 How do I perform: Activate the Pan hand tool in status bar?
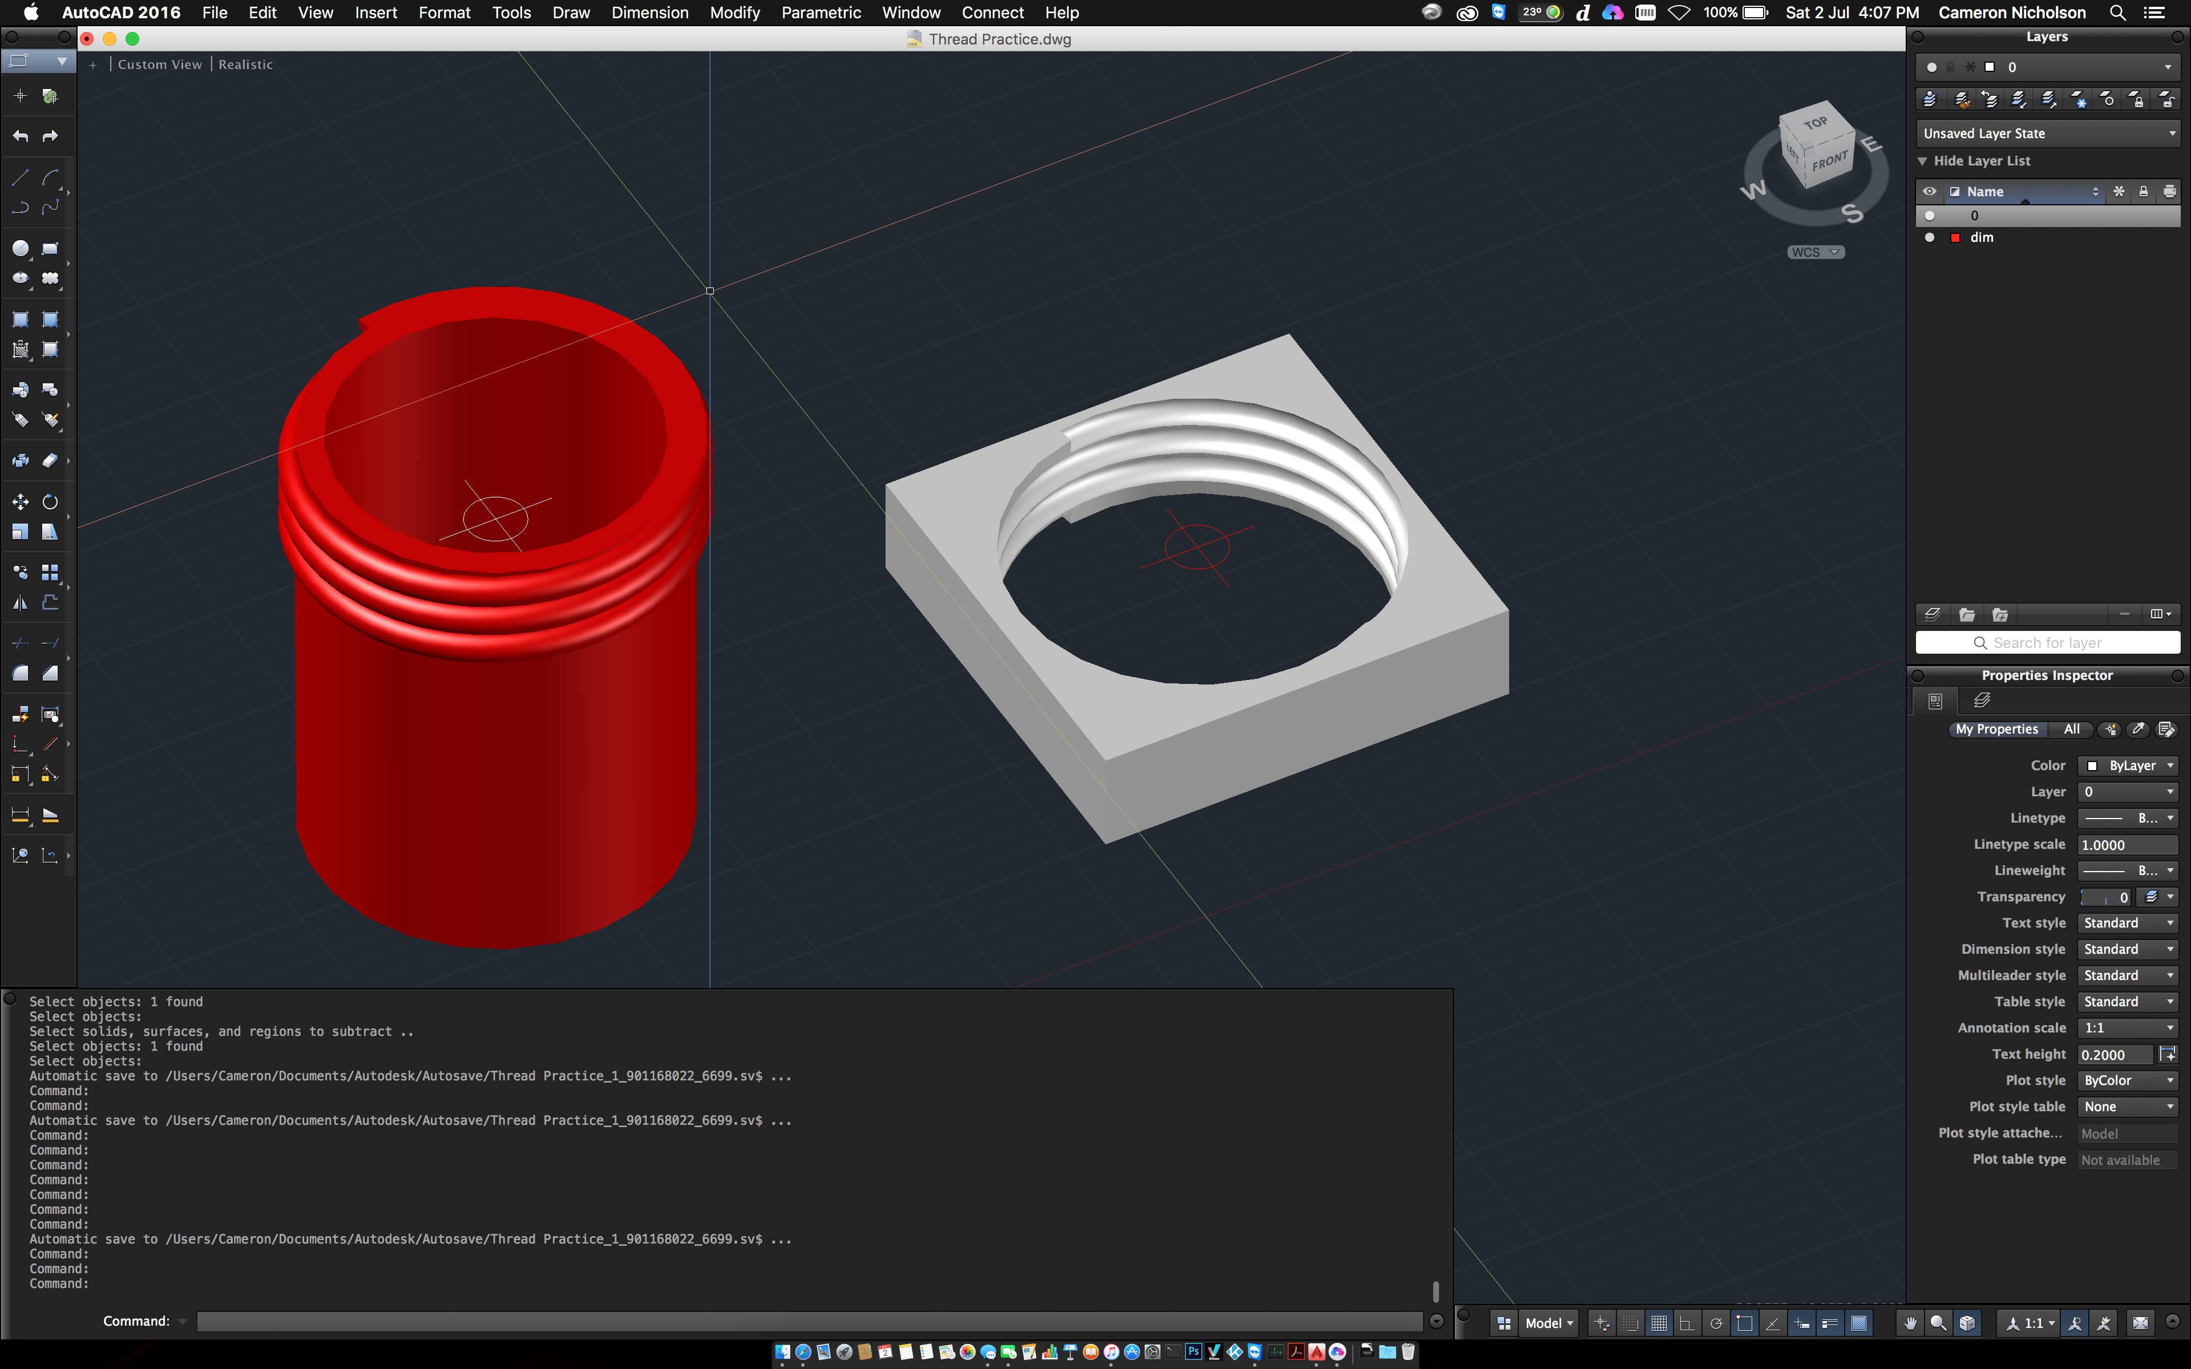pyautogui.click(x=1910, y=1323)
